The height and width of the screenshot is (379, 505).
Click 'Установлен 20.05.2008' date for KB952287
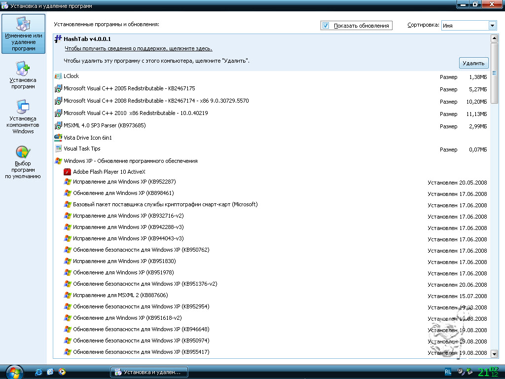pyautogui.click(x=457, y=183)
